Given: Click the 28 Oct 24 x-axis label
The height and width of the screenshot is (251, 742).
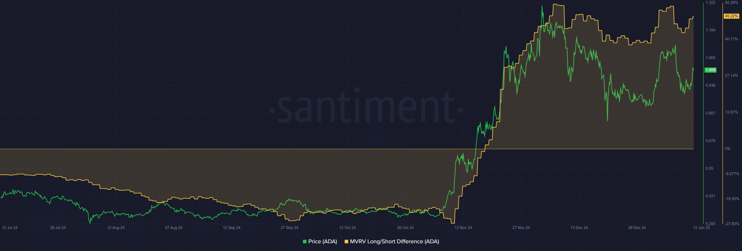Looking at the screenshot, I should (x=405, y=228).
